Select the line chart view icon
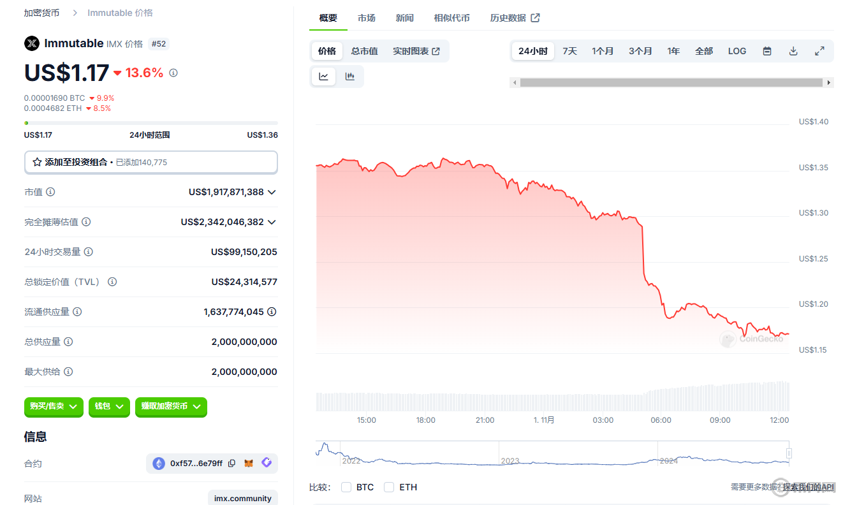This screenshot has width=843, height=505. coord(324,77)
